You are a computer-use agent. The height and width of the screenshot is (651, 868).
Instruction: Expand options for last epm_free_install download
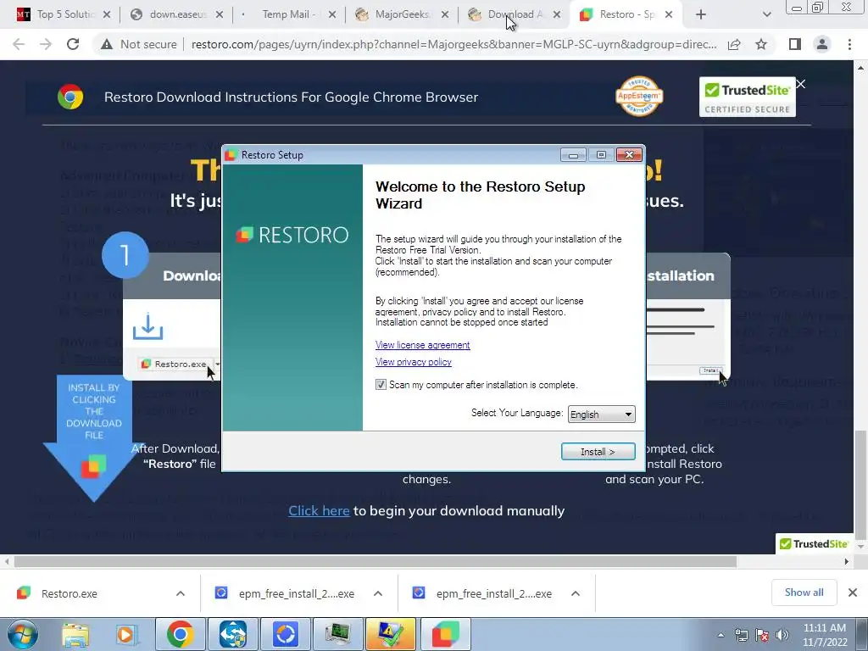576,593
